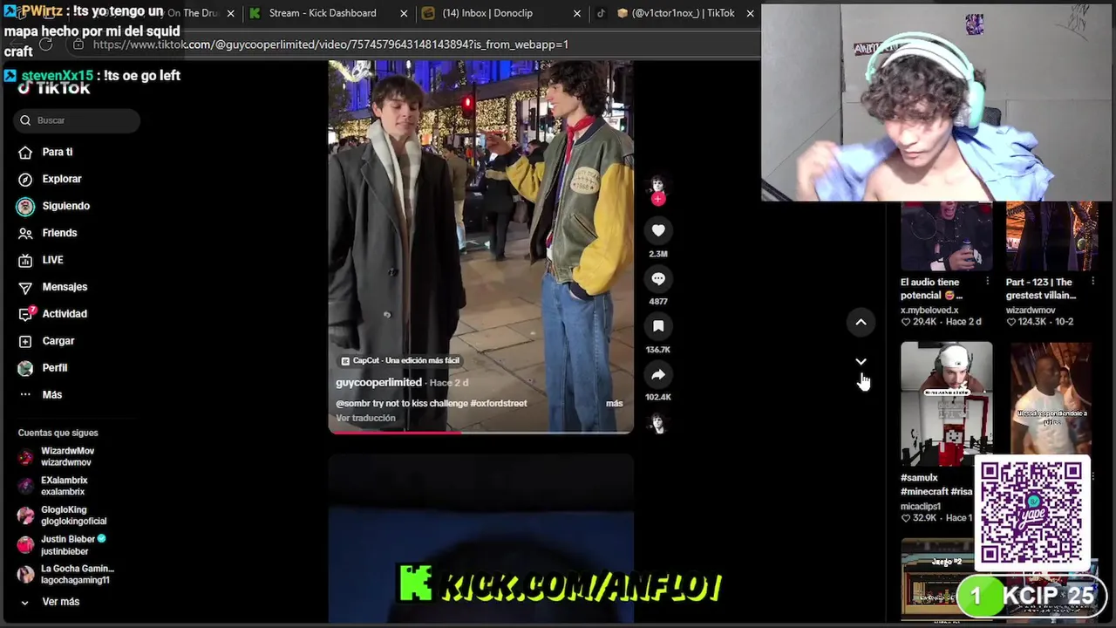Expand the video caption with 'más'
1116x628 pixels.
point(614,403)
